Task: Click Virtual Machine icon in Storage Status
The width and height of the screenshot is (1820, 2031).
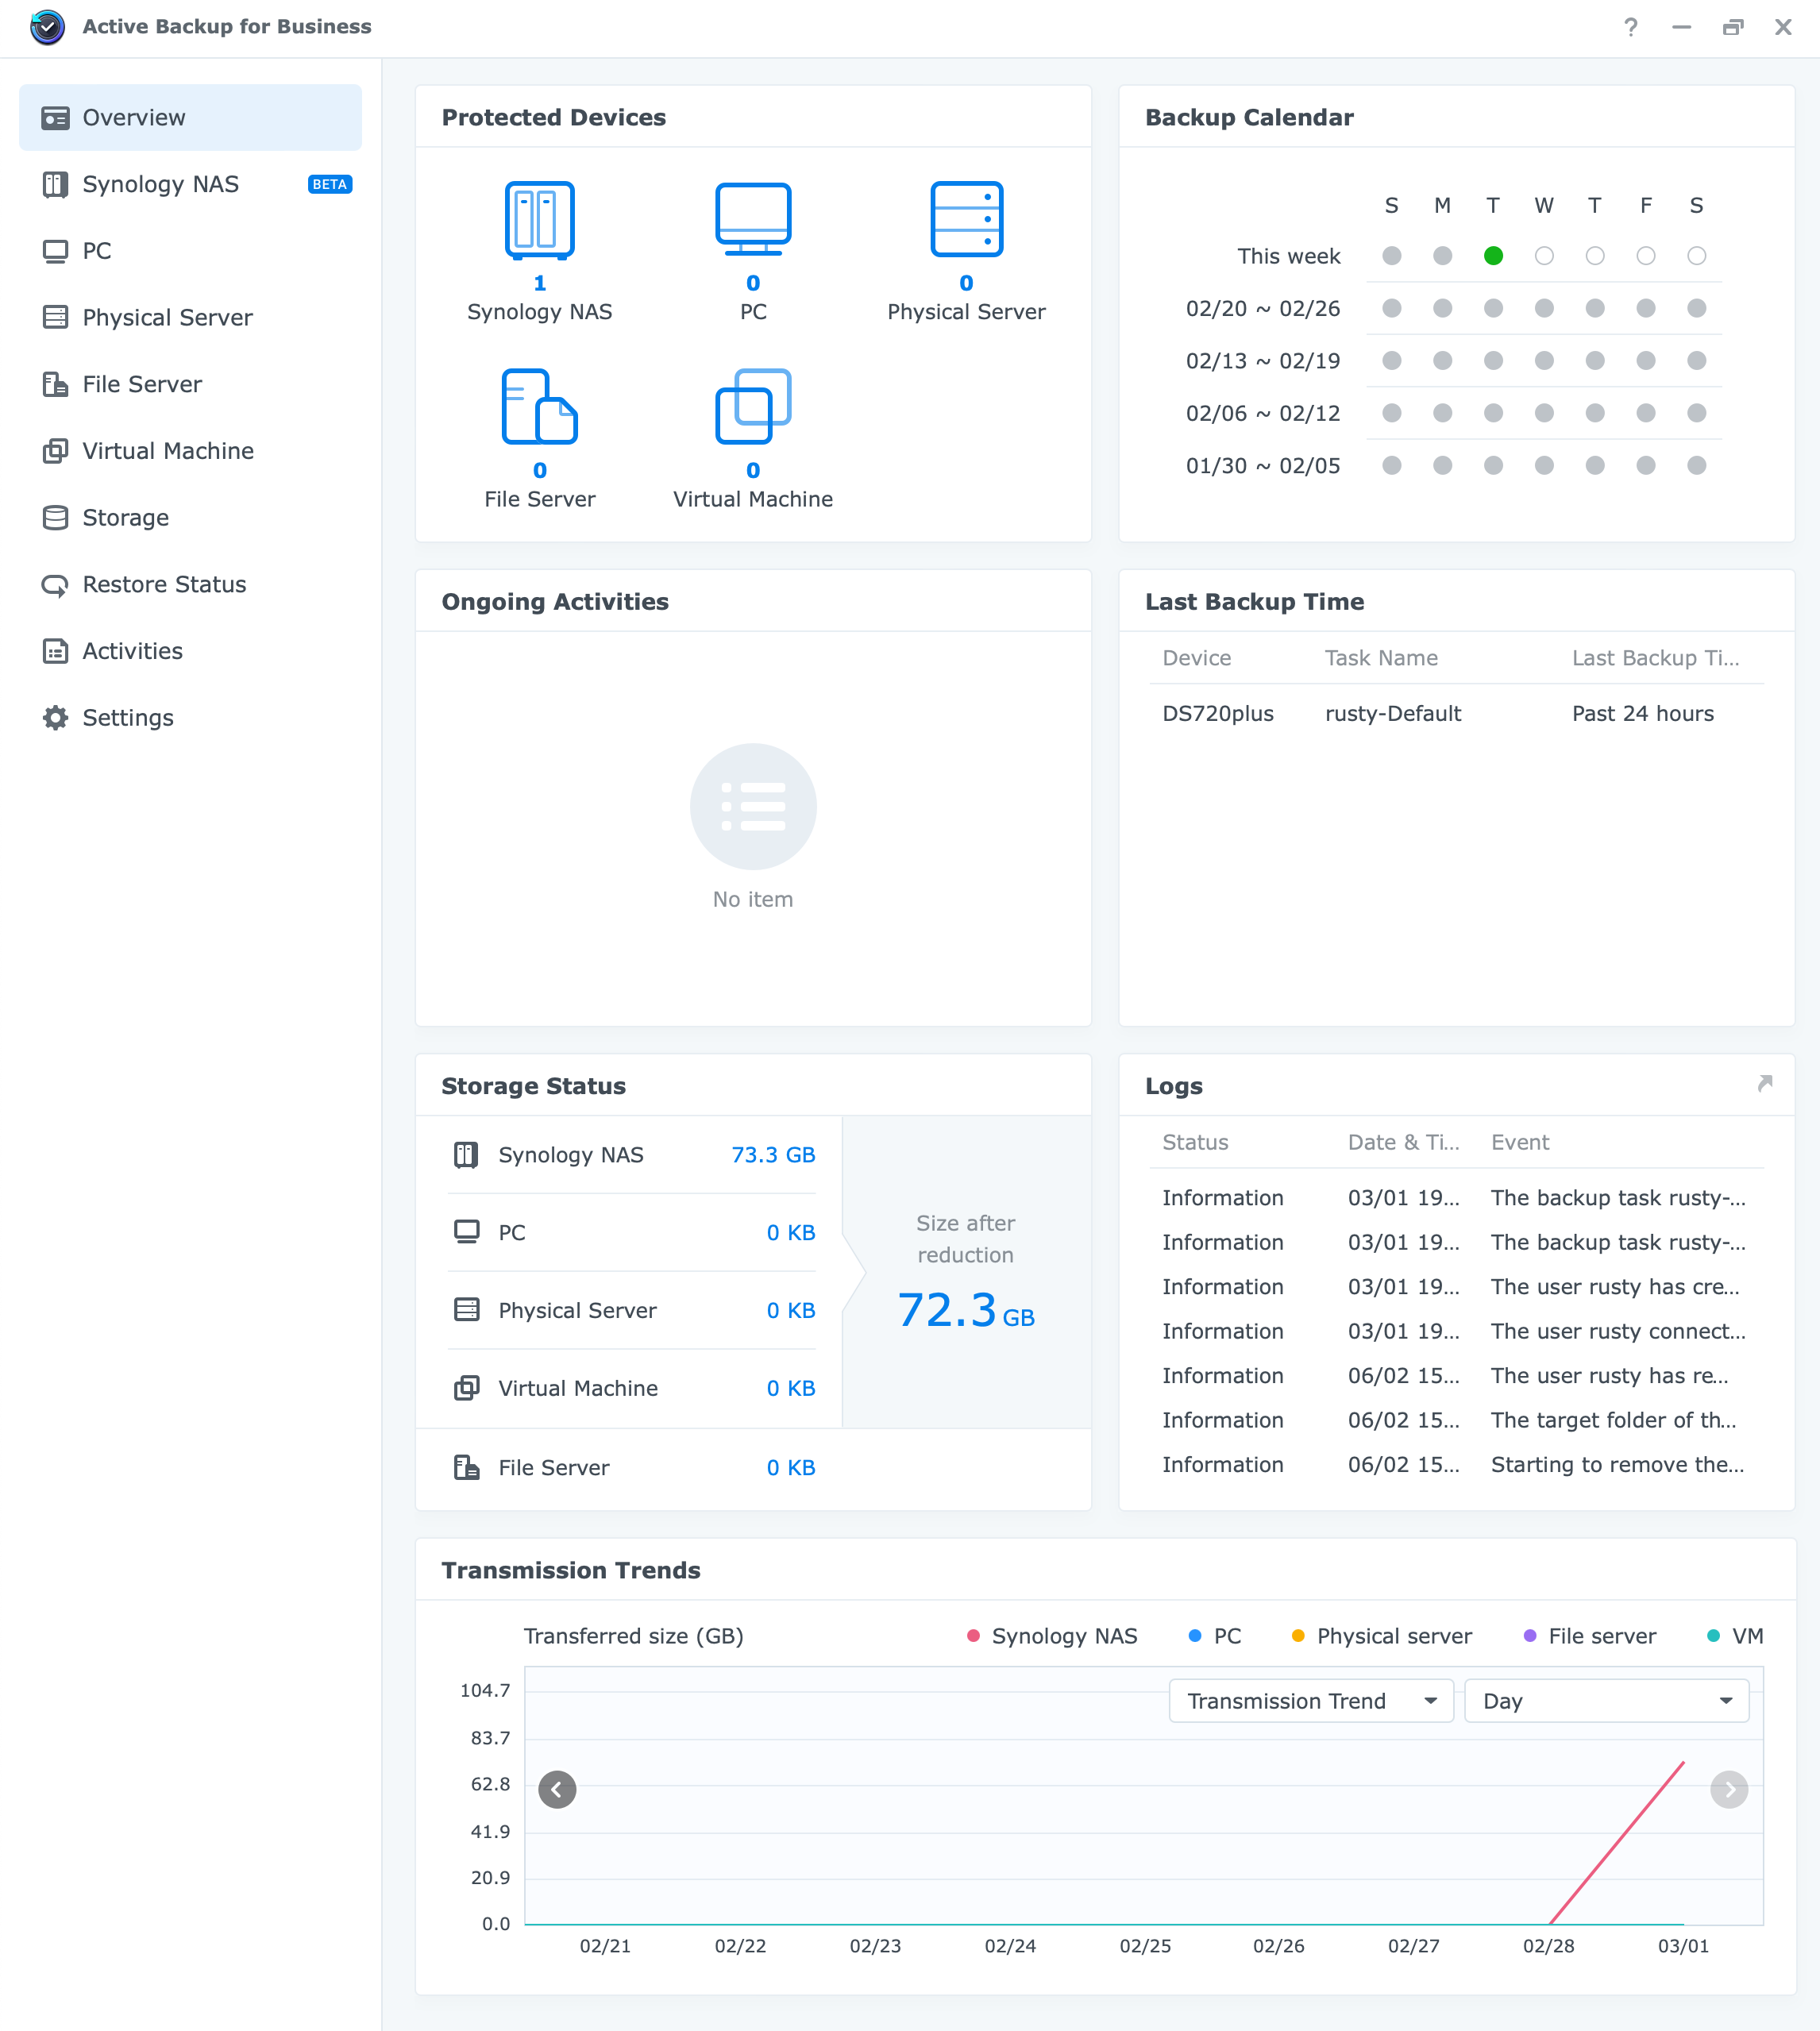Action: coord(466,1388)
